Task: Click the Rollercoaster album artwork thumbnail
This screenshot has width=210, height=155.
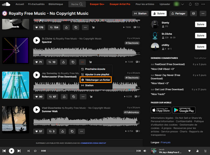Action: pos(16,85)
